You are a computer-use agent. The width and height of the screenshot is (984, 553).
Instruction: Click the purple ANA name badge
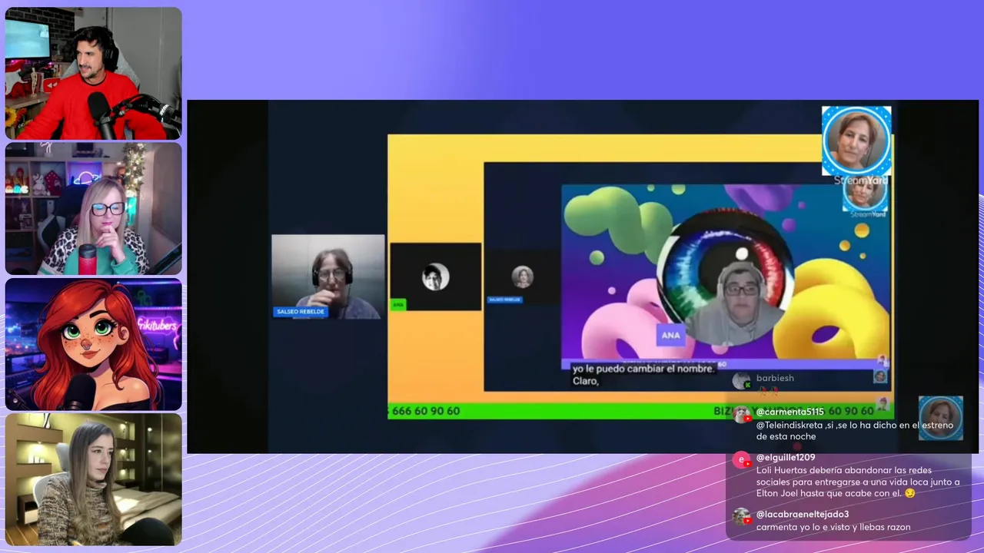click(670, 335)
